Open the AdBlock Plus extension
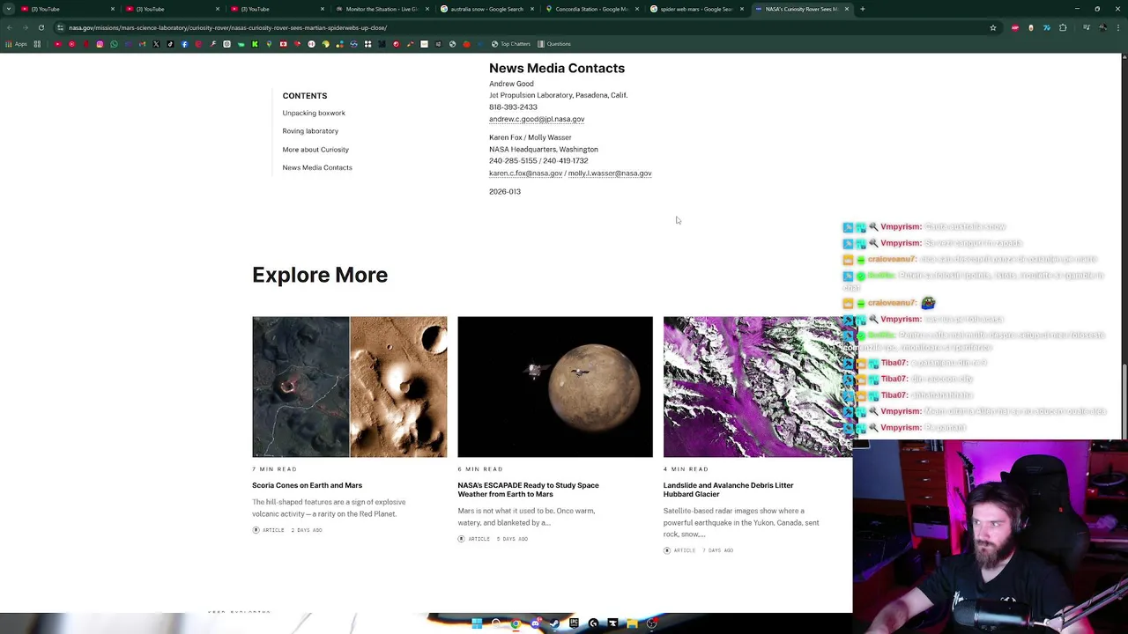 click(x=1015, y=27)
